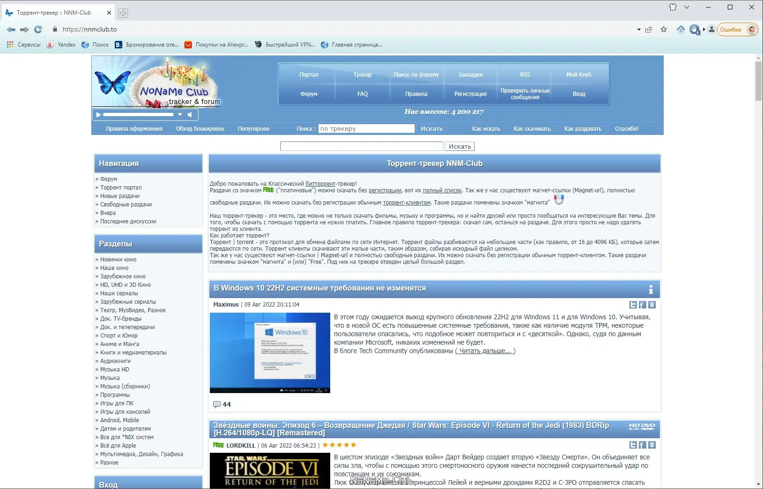
Task: Share Windows 10 news on VK
Action: 652,305
